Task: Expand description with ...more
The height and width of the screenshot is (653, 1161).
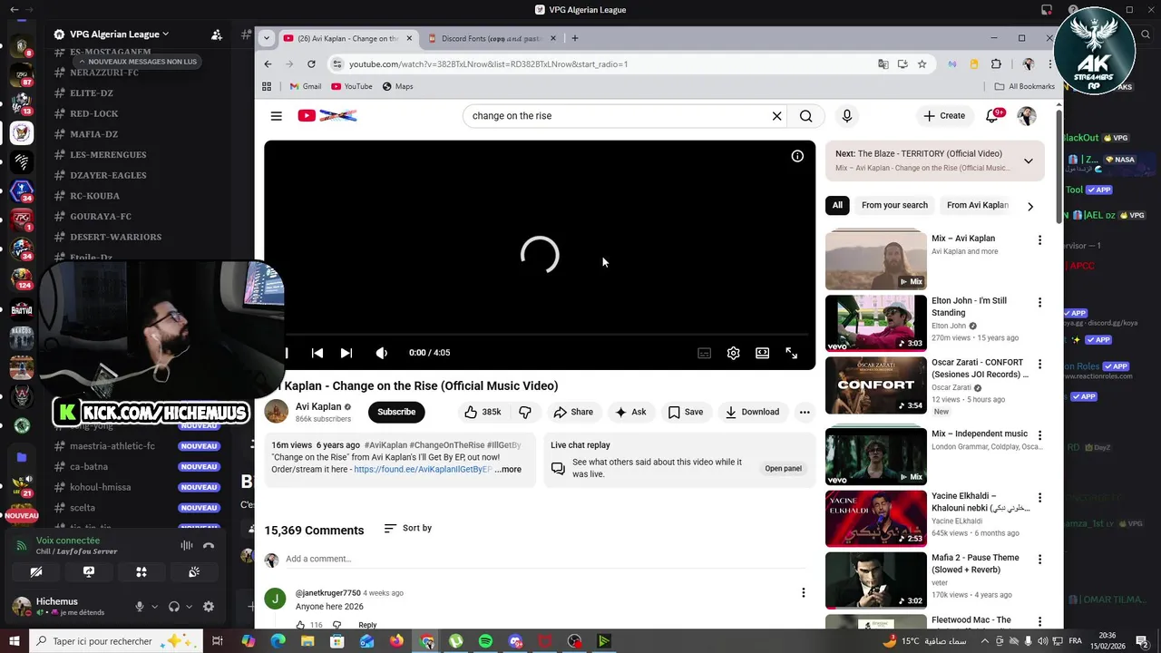Action: pyautogui.click(x=508, y=470)
